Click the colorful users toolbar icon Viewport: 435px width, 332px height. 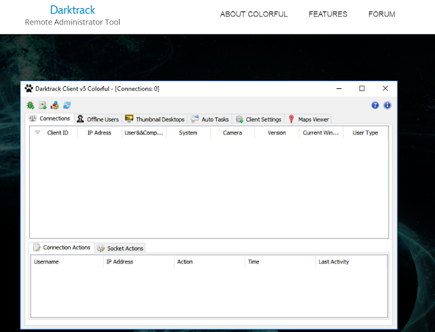(54, 105)
